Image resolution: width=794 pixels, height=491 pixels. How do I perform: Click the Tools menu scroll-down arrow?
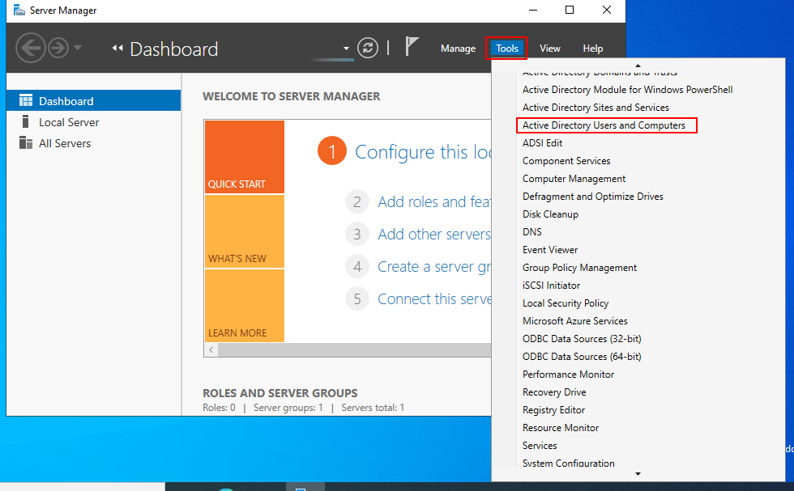(638, 474)
